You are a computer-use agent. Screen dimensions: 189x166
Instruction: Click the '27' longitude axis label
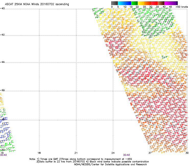point(150,153)
